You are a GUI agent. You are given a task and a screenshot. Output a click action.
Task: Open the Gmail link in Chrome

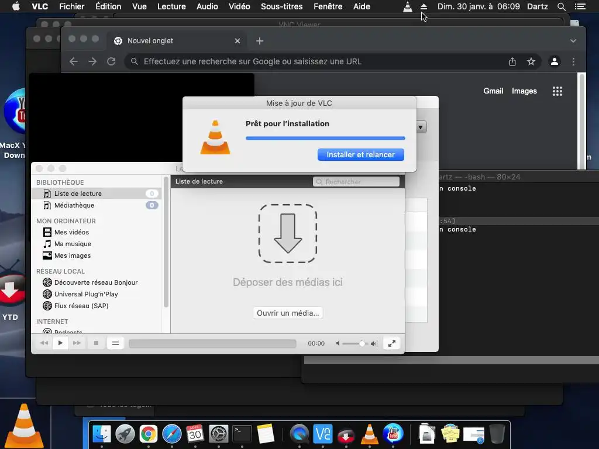[x=493, y=91]
